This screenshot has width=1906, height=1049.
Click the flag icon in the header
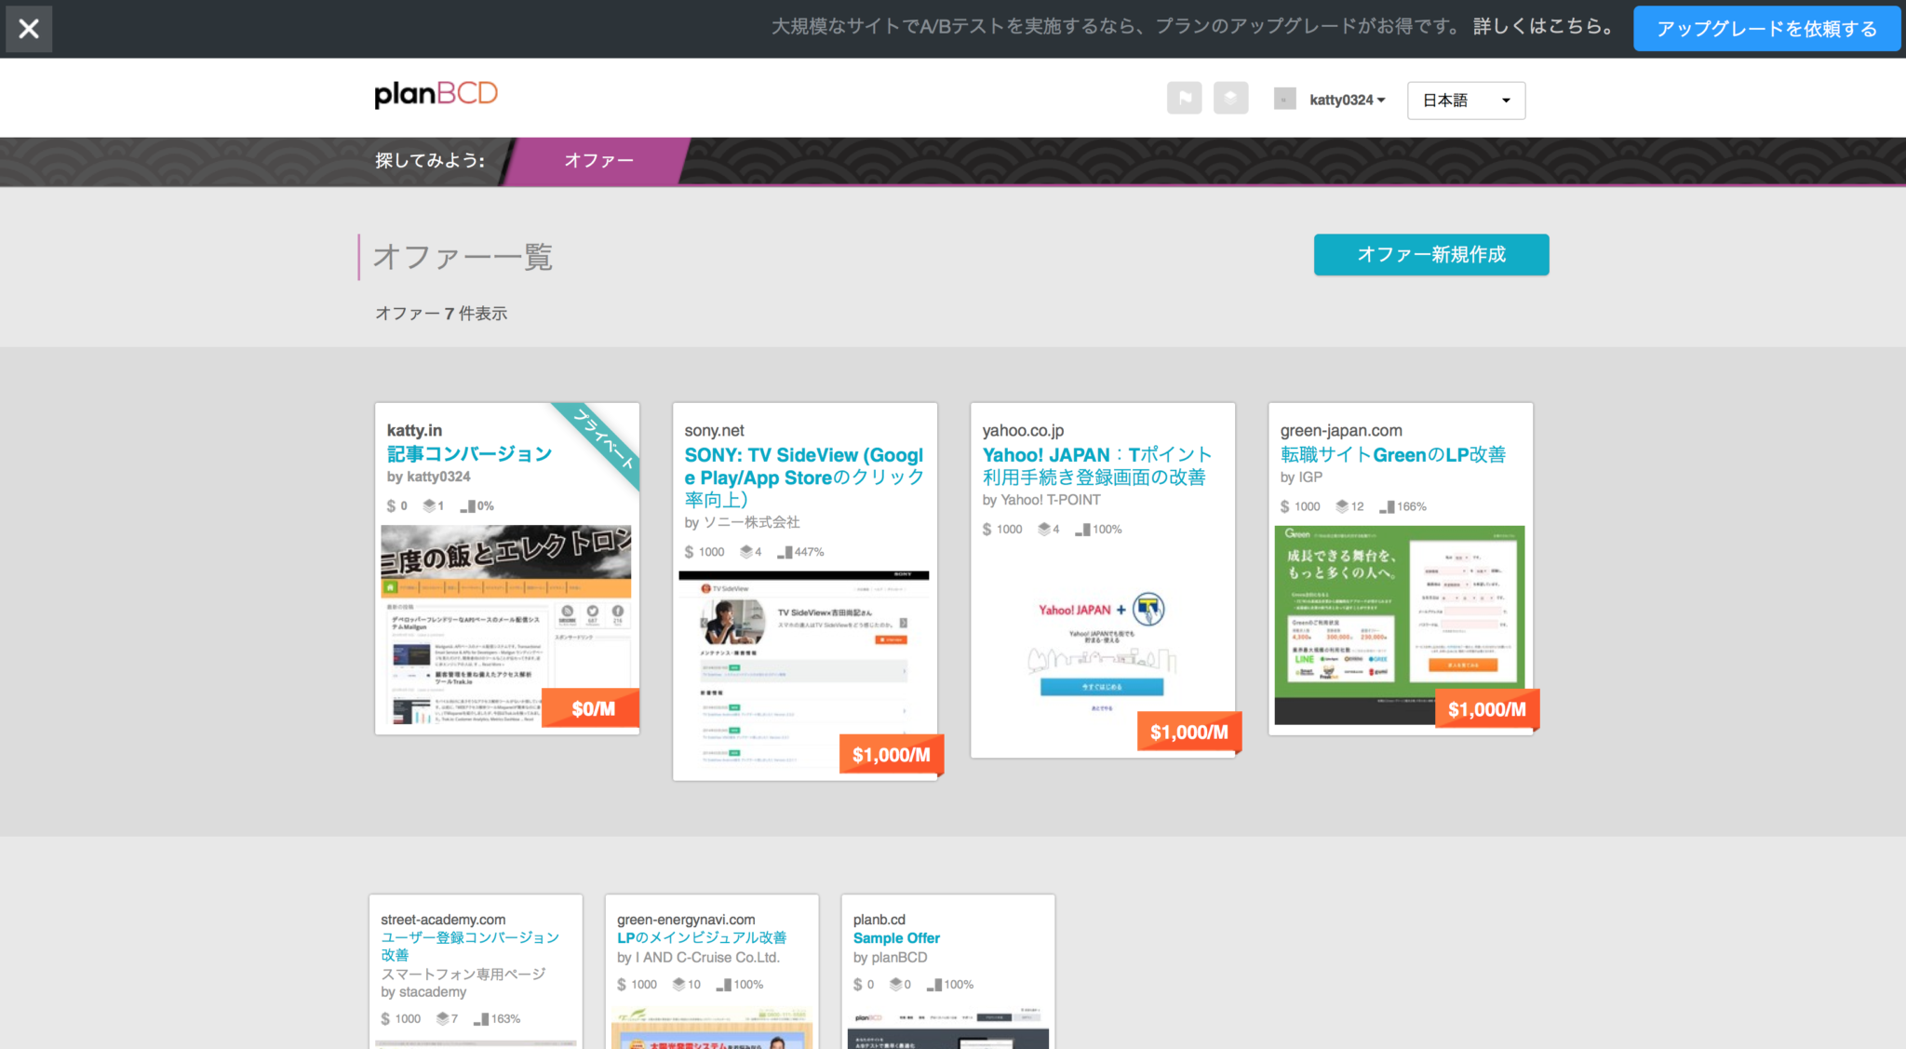(1184, 98)
